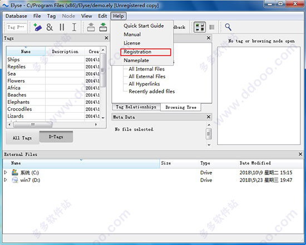Screen dimensions: 306x245
Task: Open Manual from the Help menu
Action: [132, 34]
